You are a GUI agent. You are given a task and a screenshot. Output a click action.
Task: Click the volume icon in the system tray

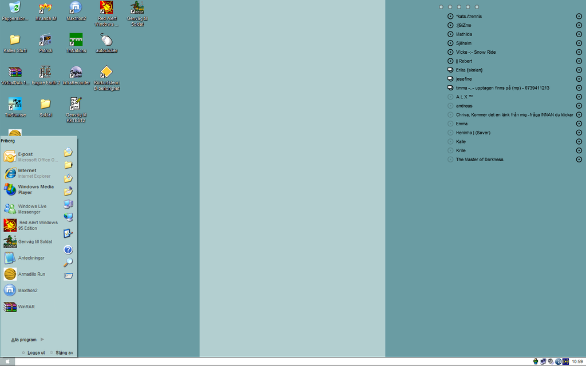[x=551, y=361]
